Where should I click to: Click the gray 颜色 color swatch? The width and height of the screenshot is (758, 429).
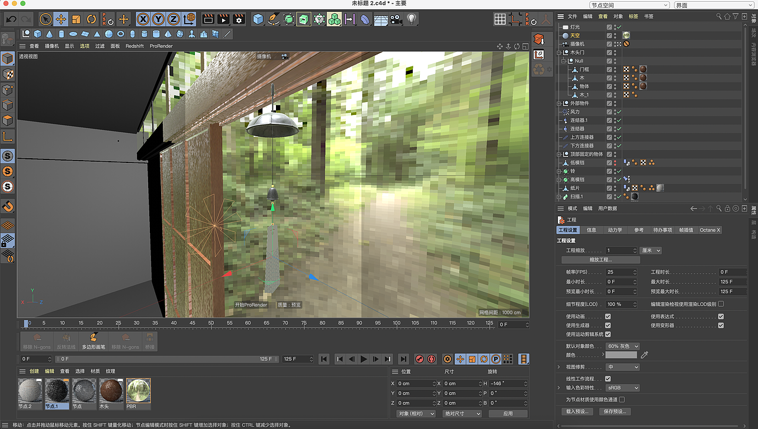[x=621, y=355]
